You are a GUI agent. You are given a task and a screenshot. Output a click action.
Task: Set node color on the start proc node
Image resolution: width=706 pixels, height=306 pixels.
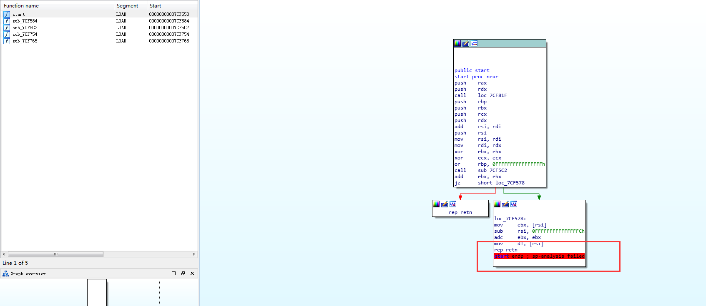(x=457, y=43)
